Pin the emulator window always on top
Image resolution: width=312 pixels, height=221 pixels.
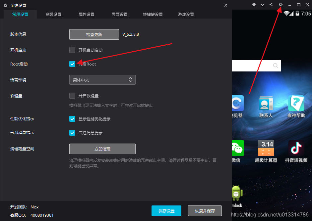click(x=272, y=5)
